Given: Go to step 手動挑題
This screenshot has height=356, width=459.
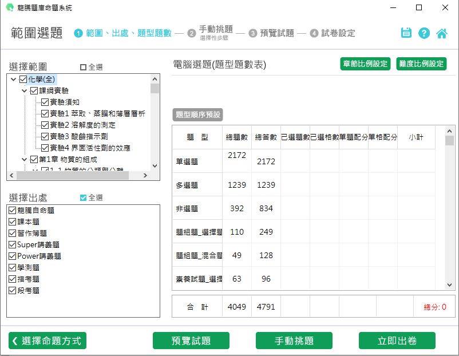Looking at the screenshot, I should pyautogui.click(x=216, y=29).
